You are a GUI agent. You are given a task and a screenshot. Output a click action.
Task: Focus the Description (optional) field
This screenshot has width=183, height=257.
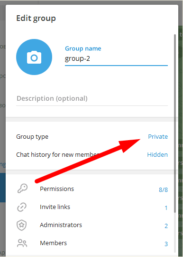click(x=92, y=98)
